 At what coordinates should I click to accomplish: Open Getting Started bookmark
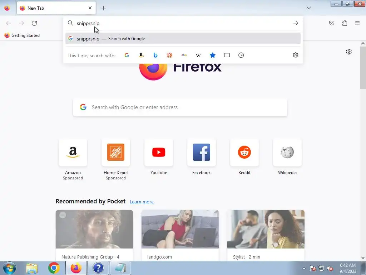coord(22,35)
